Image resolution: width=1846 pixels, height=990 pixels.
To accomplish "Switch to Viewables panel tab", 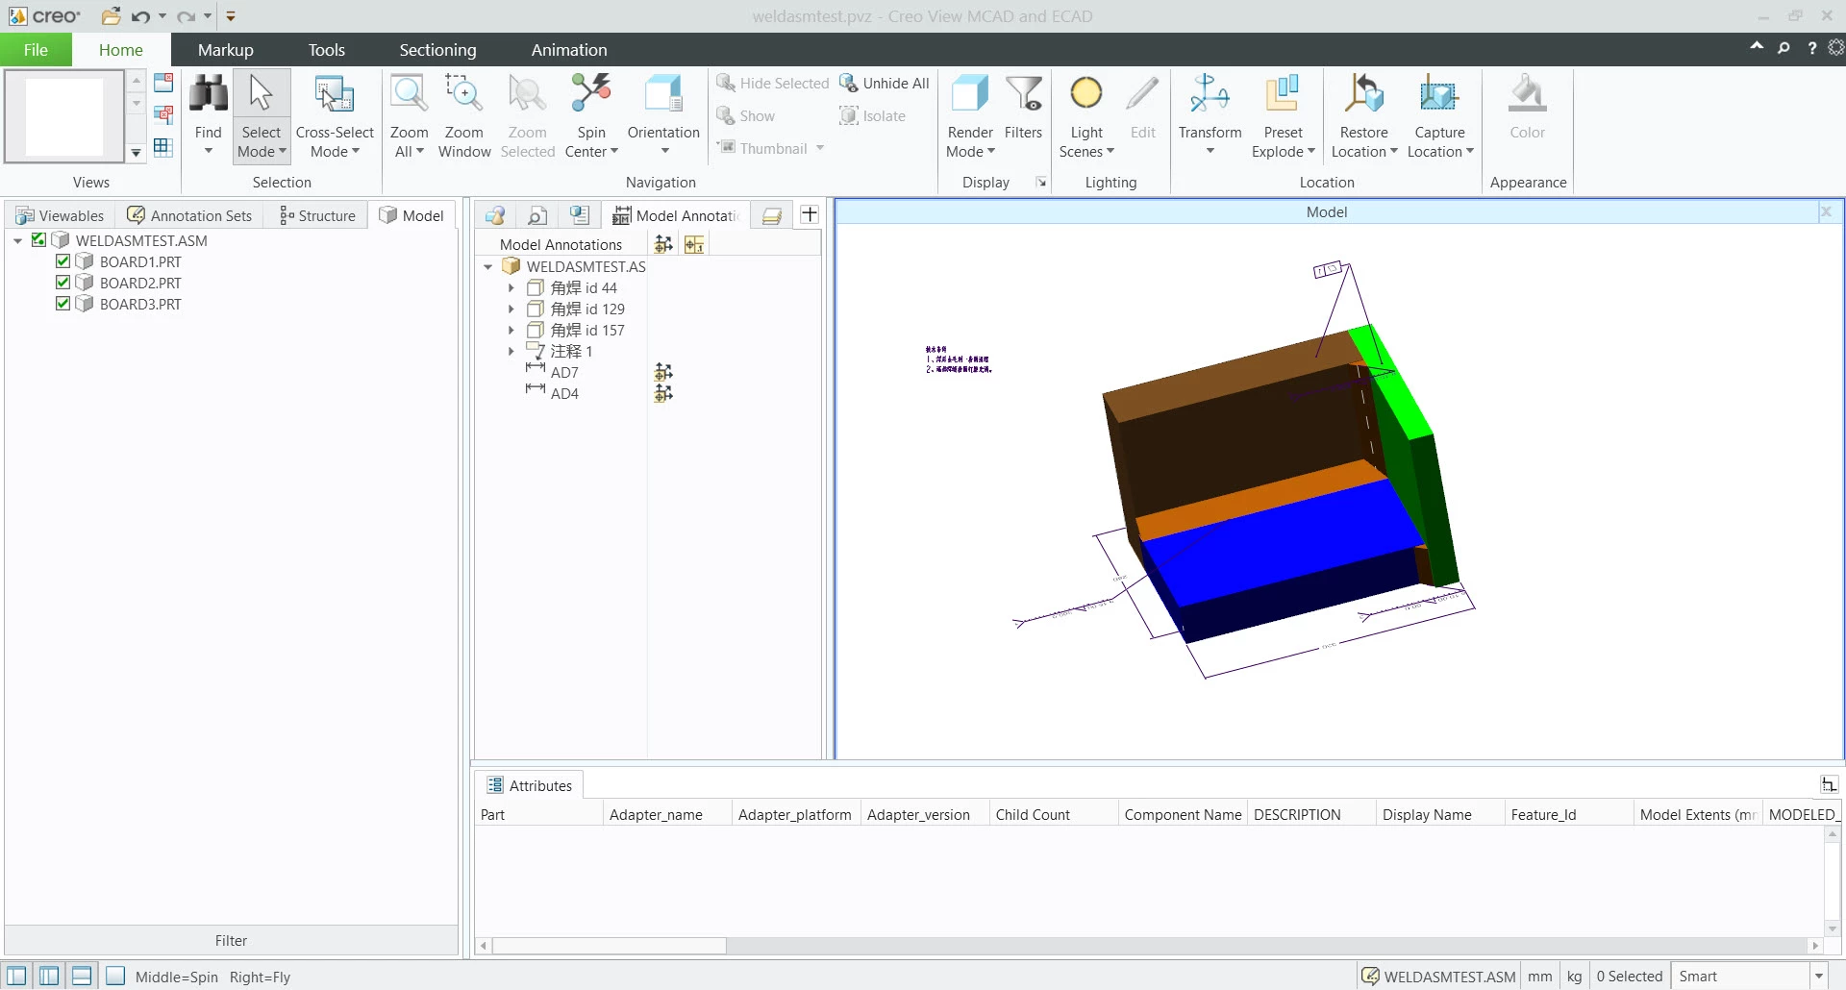I will (x=60, y=215).
